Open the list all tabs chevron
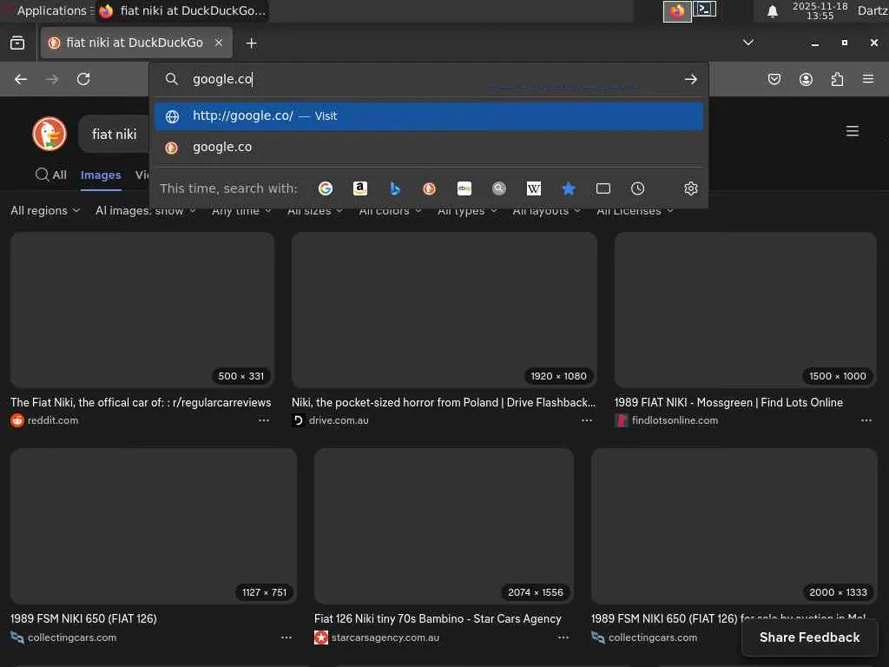889x667 pixels. [x=747, y=43]
